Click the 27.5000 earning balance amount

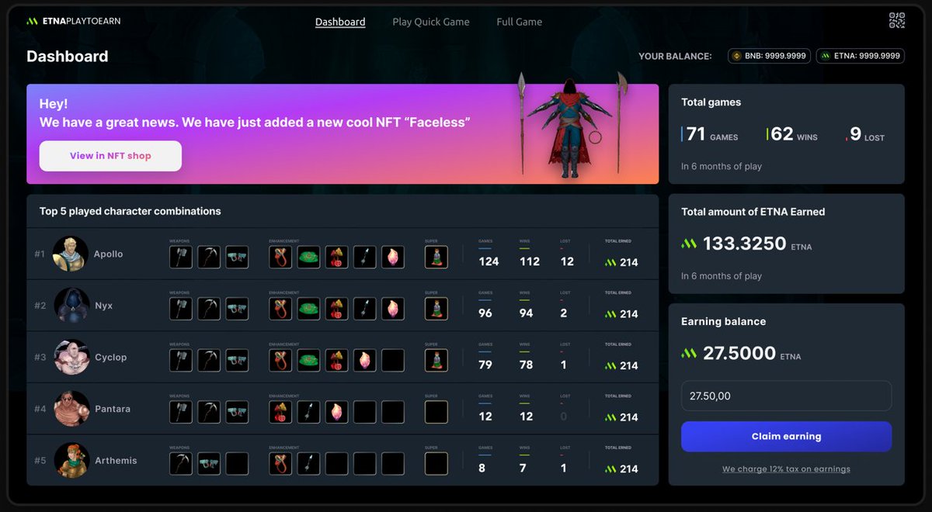click(x=739, y=354)
